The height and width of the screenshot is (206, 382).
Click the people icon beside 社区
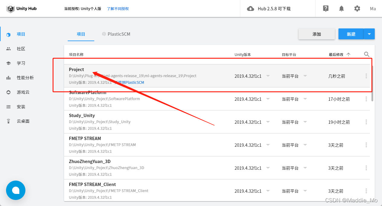(x=8, y=49)
